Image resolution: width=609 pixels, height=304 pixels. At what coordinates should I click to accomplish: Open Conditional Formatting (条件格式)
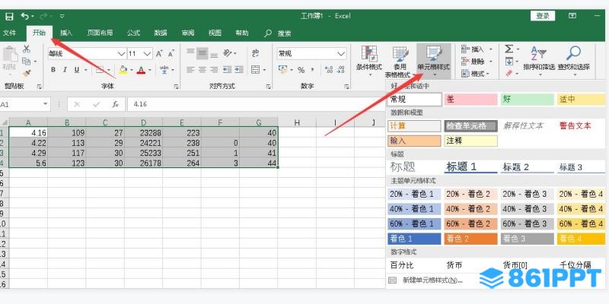(x=369, y=61)
